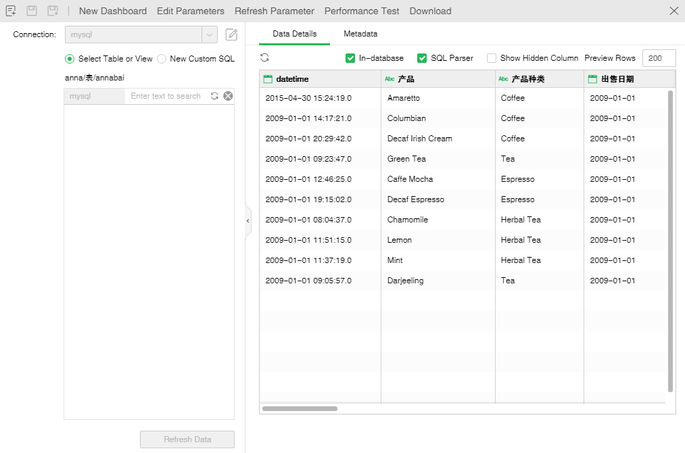Image resolution: width=685 pixels, height=453 pixels.
Task: Select the Decaf Espresso cell
Action: pos(438,199)
